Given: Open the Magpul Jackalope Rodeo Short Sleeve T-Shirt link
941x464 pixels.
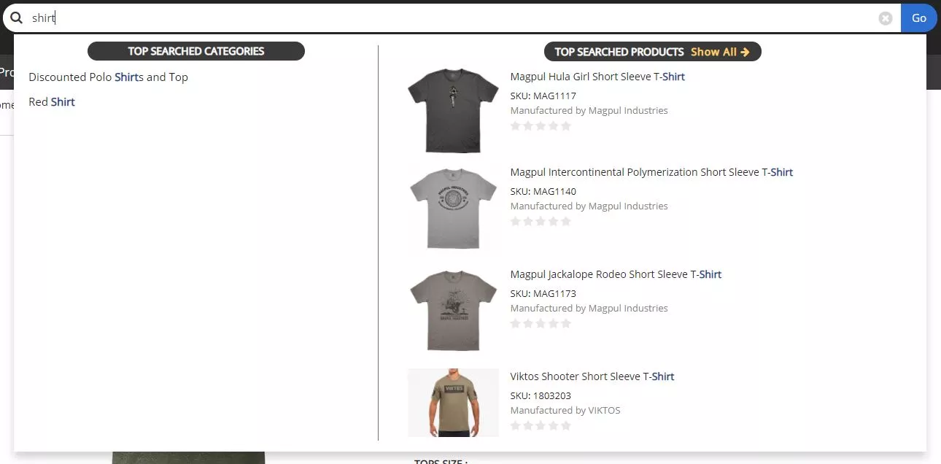Looking at the screenshot, I should point(616,274).
